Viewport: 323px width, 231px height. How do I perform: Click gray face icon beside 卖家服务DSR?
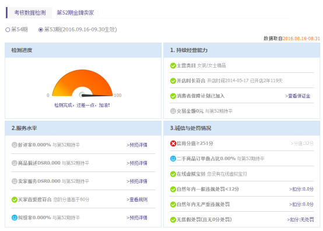click(x=14, y=181)
